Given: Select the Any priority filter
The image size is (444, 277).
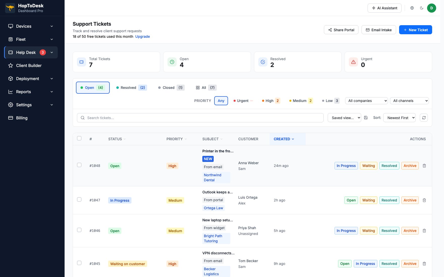Looking at the screenshot, I should coord(221,101).
